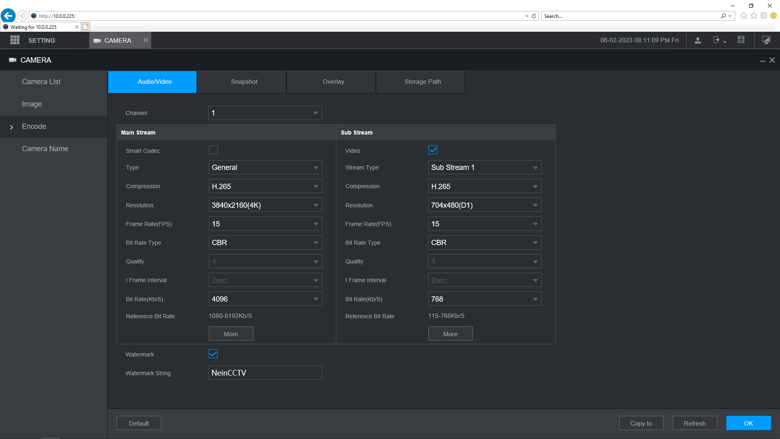Open the Sub Stream Resolution 704x480 dropdown
This screenshot has width=780, height=439.
pos(485,205)
